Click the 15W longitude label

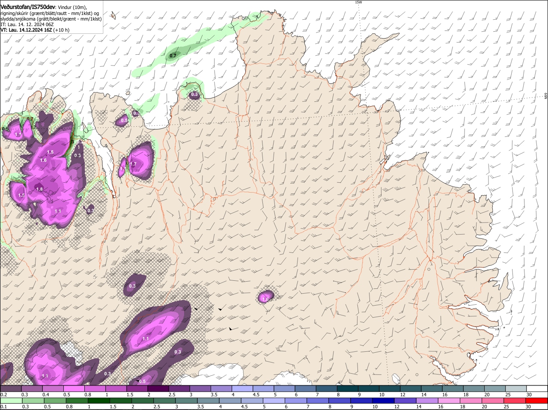(358, 2)
